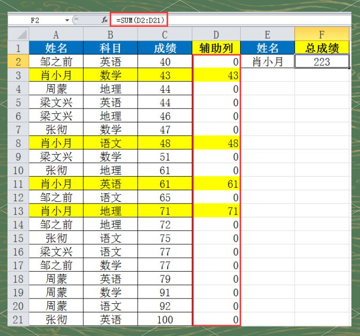The image size is (360, 336).
Task: Click cell C21 with value 100
Action: point(165,319)
